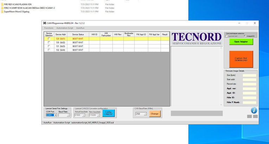Image resolution: width=269 pixels, height=144 pixels.
Task: Open the serial Baud Rate dropdown
Action: point(69,115)
